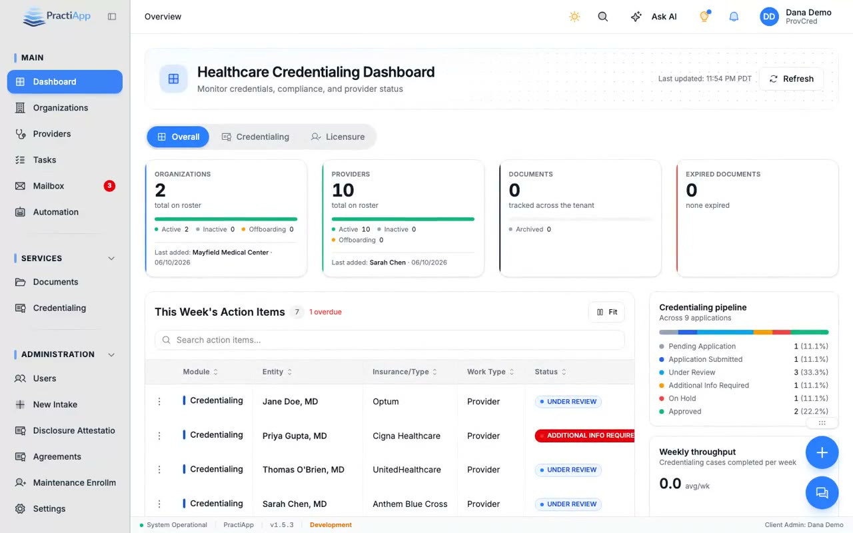Viewport: 853px width, 533px height.
Task: Open the DD user avatar menu
Action: (769, 17)
